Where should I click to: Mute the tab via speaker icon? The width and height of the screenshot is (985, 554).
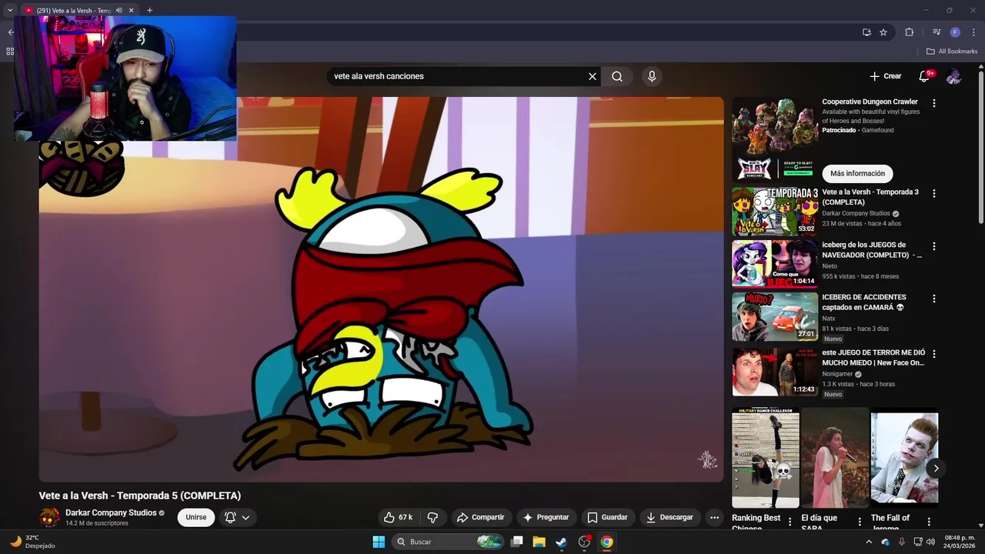pyautogui.click(x=119, y=10)
